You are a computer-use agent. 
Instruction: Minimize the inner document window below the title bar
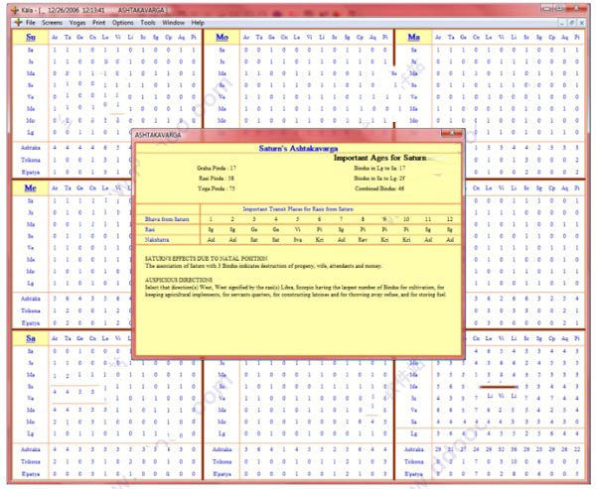[x=562, y=23]
